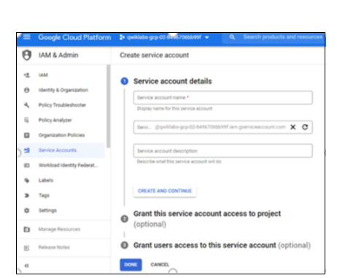Image resolution: width=337 pixels, height=278 pixels.
Task: Select Service Accounts in the sidebar
Action: click(58, 150)
